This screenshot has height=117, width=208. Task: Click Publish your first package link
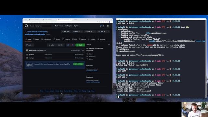coord(93,82)
